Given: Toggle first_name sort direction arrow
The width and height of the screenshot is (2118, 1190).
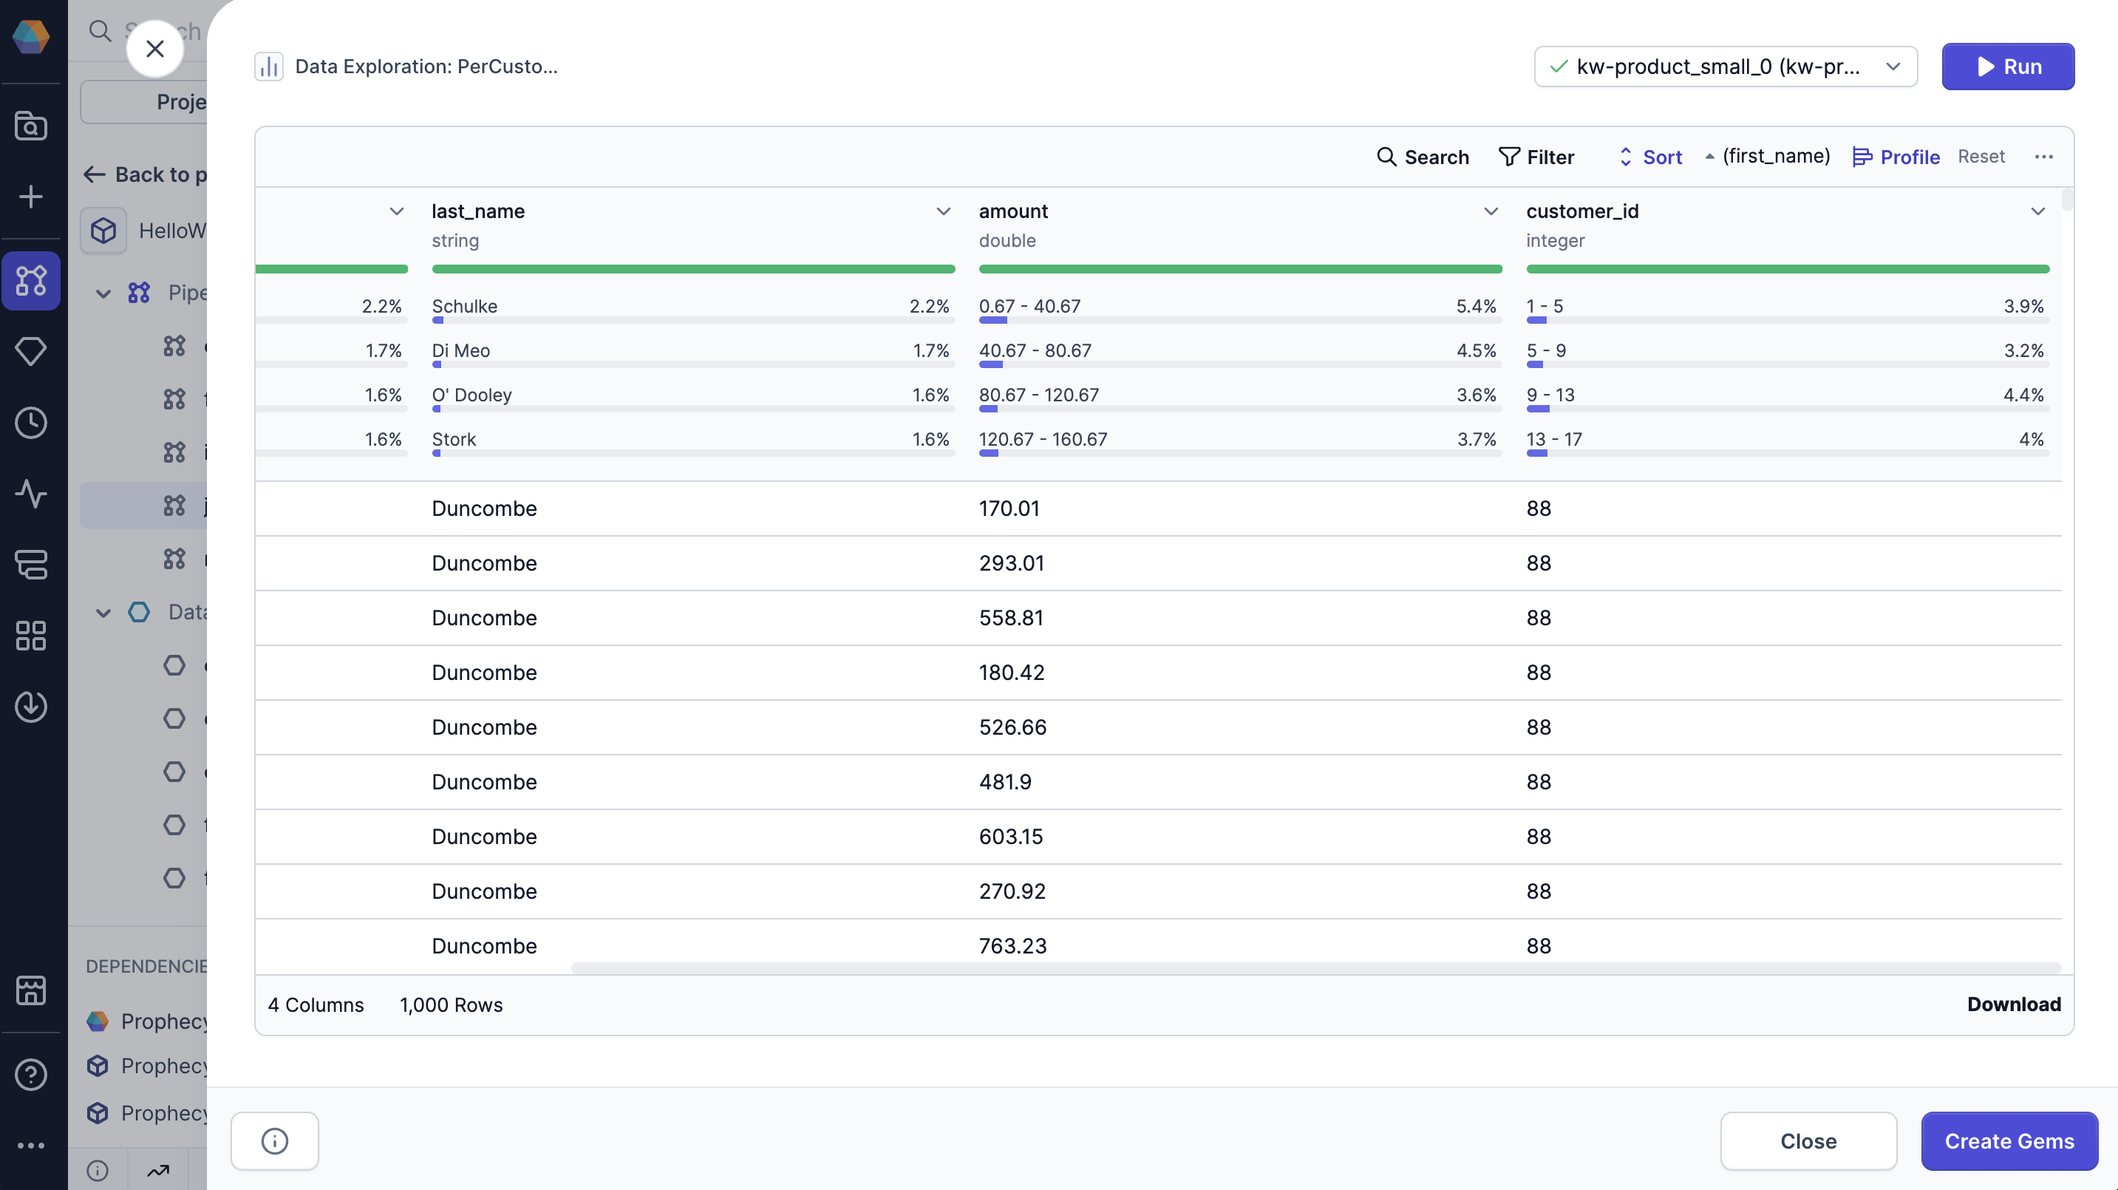Looking at the screenshot, I should [x=1709, y=156].
